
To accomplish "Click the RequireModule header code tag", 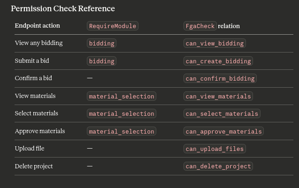I will coord(113,26).
